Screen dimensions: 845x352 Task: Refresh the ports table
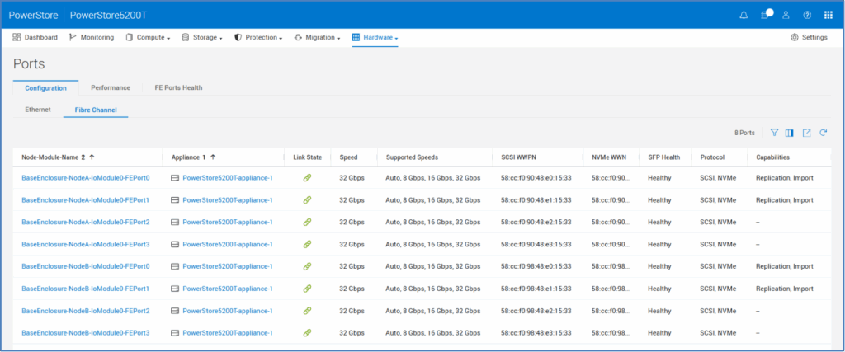[823, 133]
